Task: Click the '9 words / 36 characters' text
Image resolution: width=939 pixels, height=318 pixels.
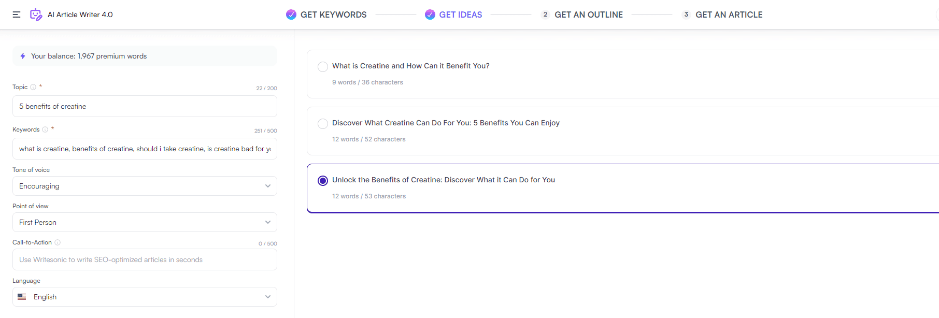Action: [x=367, y=82]
